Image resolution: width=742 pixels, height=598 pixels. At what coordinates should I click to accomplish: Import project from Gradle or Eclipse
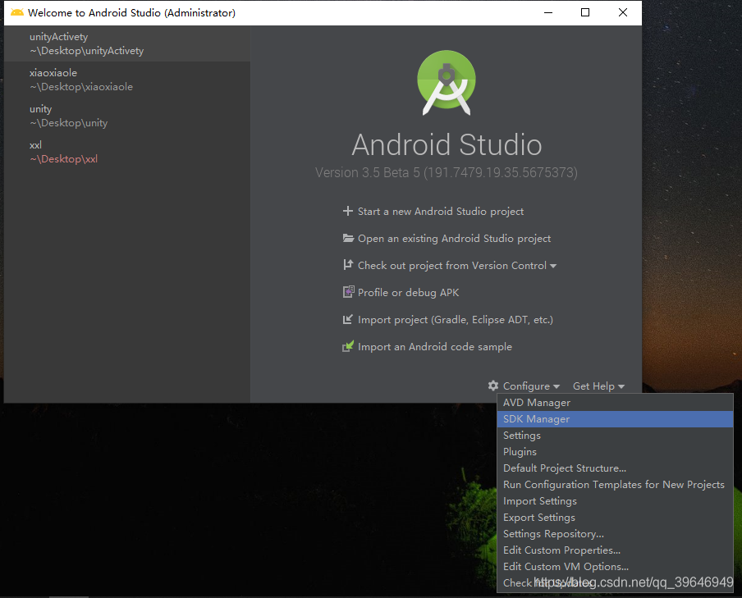coord(456,320)
